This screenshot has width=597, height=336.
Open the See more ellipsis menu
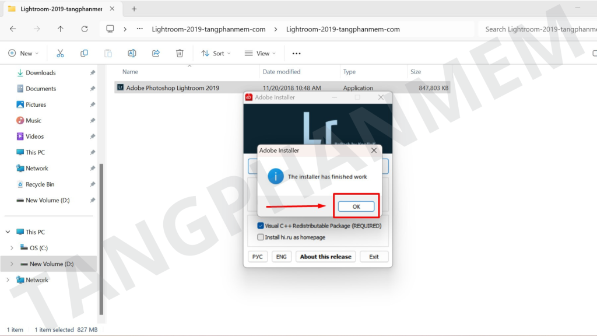(296, 53)
